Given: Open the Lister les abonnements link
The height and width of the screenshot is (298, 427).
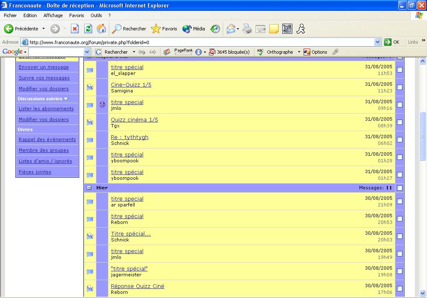Looking at the screenshot, I should [x=46, y=109].
